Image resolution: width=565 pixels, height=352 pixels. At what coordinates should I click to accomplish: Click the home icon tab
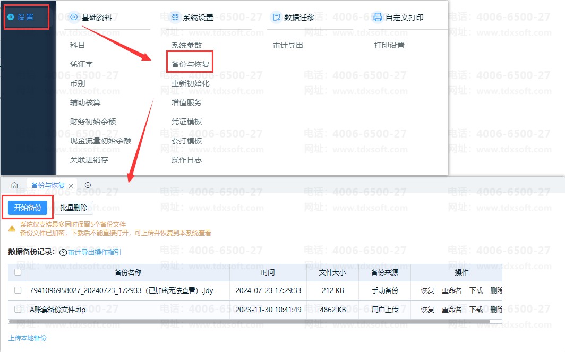click(x=14, y=186)
